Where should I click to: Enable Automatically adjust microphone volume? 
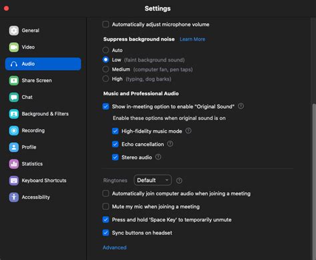106,24
